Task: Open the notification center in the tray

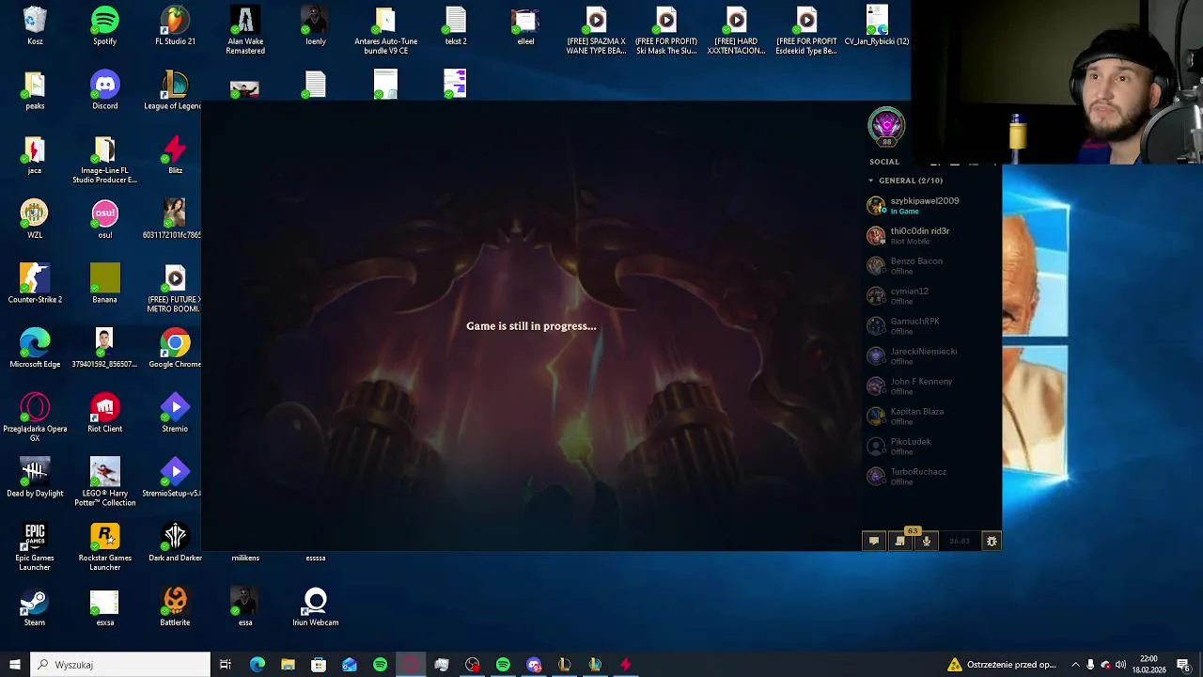Action: (1183, 665)
